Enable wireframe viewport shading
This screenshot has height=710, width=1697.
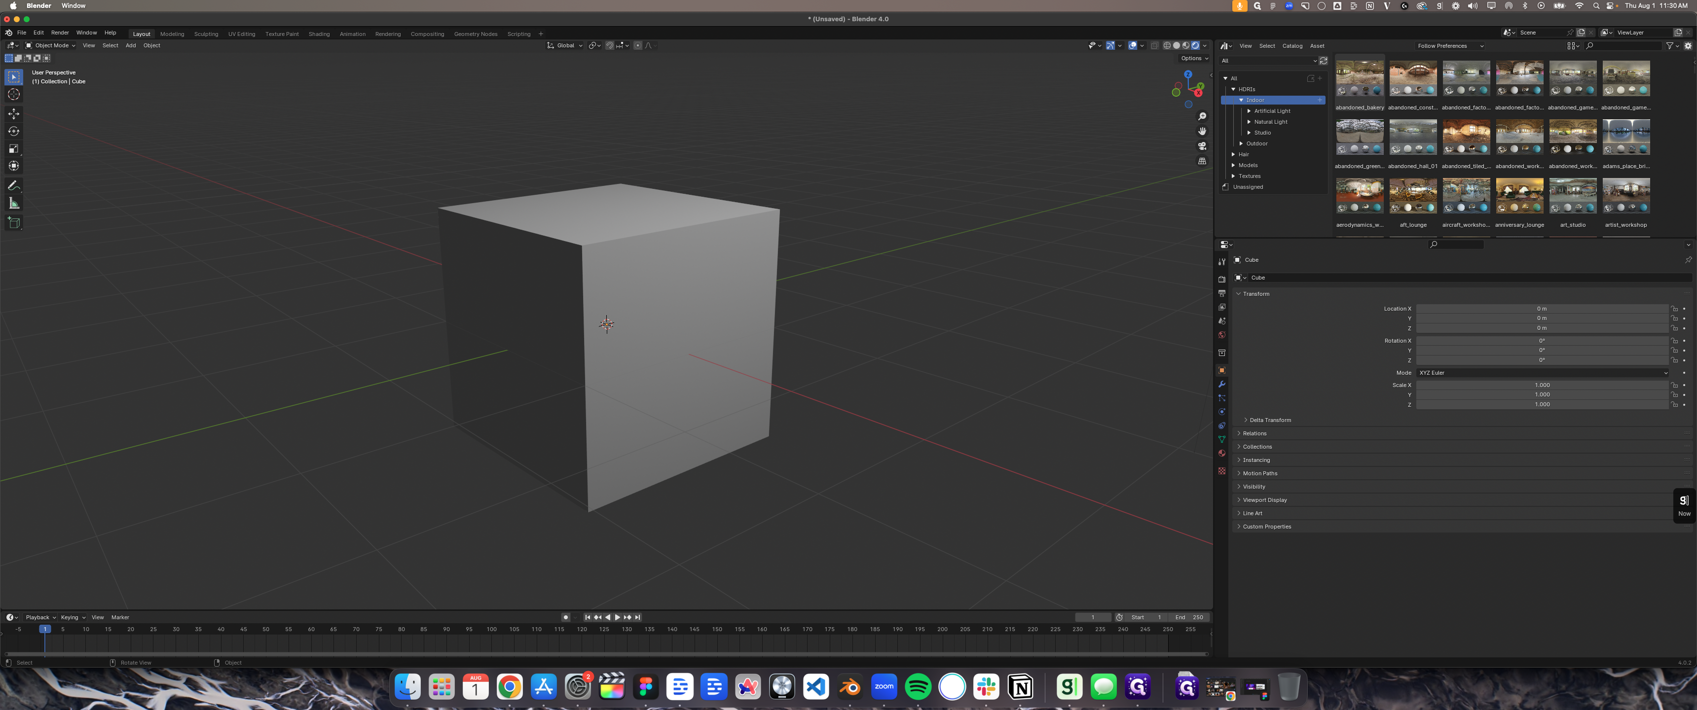[x=1167, y=45]
